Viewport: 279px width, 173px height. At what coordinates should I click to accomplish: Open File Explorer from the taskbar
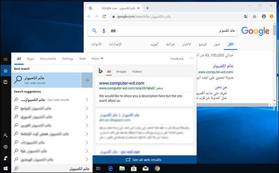pyautogui.click(x=122, y=168)
